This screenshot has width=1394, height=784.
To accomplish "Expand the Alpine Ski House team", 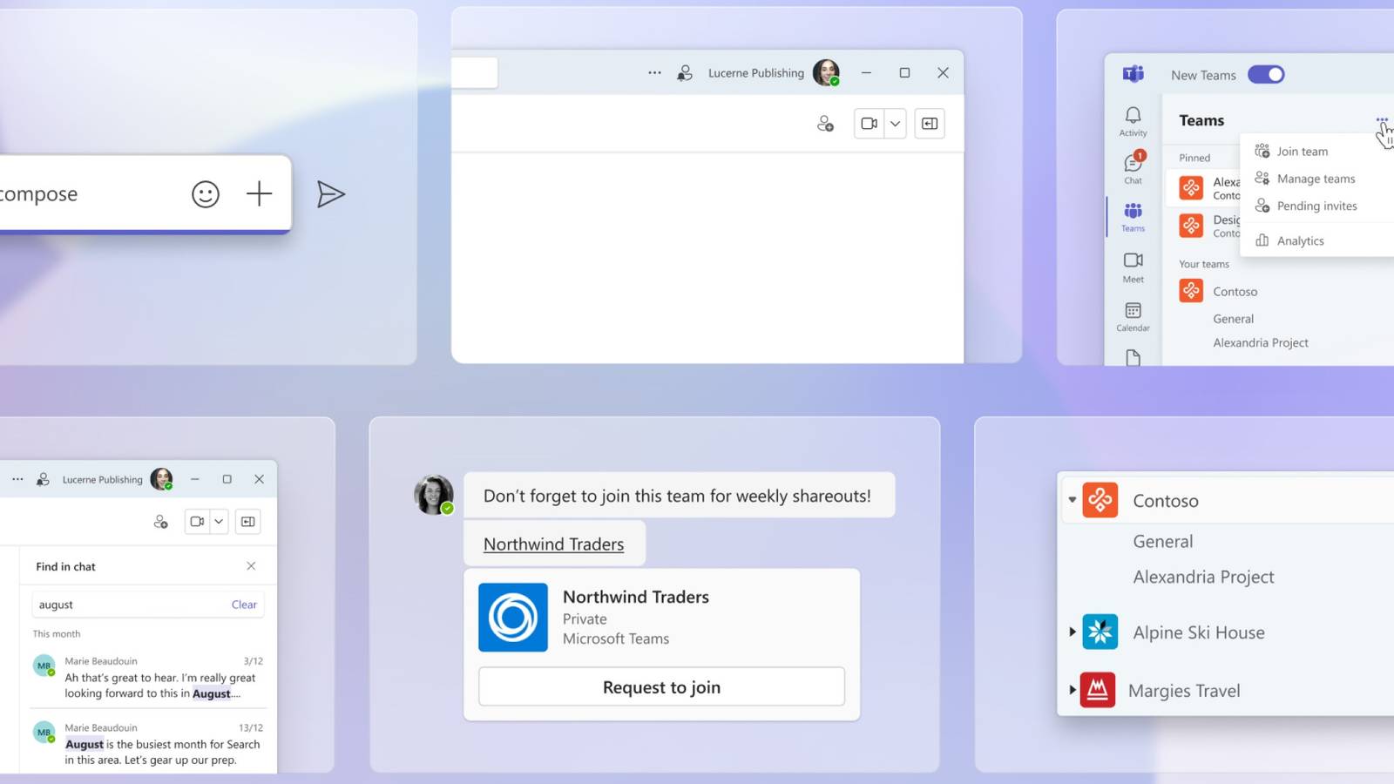I will (1072, 632).
